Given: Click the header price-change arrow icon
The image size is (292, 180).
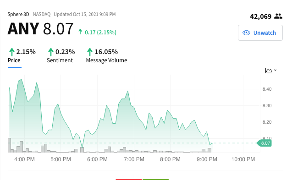Looking at the screenshot, I should tap(80, 32).
